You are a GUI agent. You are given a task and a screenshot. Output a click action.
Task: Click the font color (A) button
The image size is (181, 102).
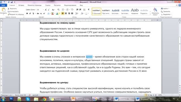coord(57,14)
